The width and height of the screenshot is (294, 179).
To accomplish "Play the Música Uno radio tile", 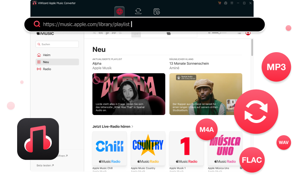I will coord(225,149).
